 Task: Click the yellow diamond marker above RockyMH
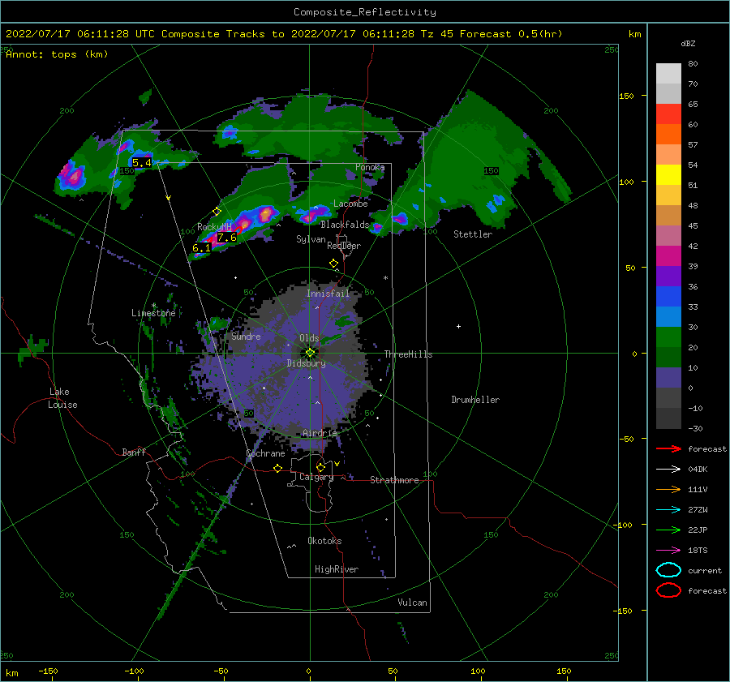[x=217, y=212]
